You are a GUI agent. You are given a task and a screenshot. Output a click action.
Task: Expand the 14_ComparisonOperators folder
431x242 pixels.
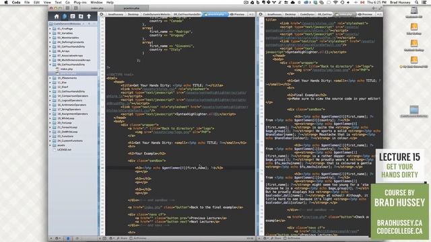coord(51,95)
